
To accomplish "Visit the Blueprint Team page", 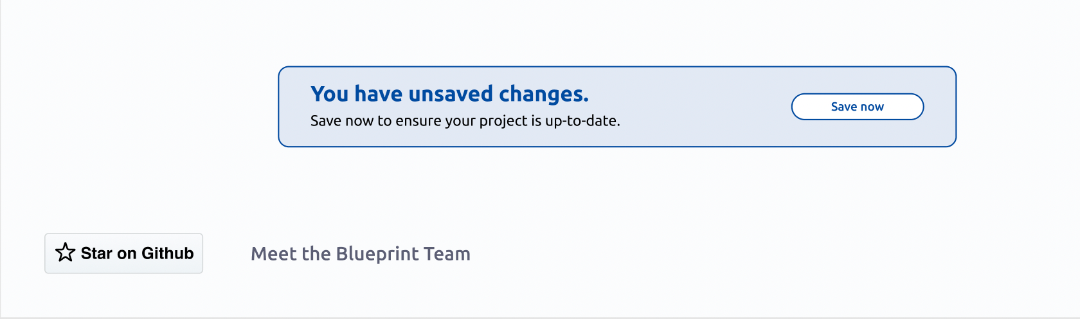I will click(x=360, y=254).
